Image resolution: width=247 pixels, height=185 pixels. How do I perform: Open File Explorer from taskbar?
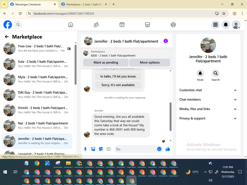(x=68, y=163)
